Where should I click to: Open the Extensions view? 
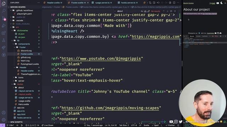tap(4, 33)
